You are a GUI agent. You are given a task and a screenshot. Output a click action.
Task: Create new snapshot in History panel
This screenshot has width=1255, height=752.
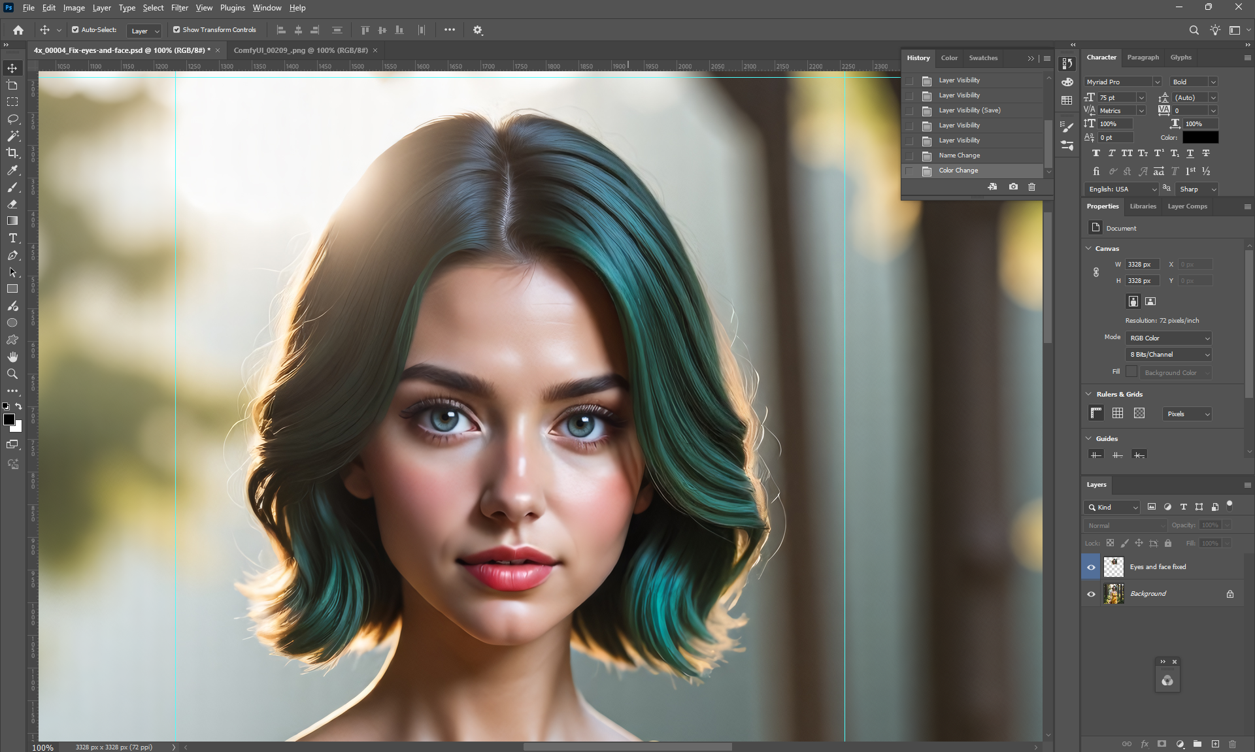pyautogui.click(x=1013, y=187)
